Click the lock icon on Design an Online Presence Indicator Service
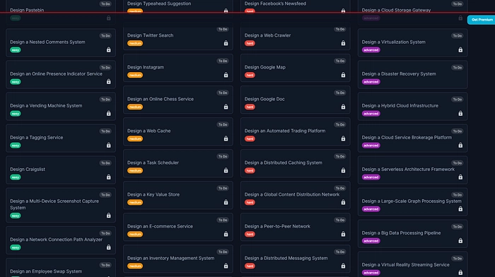 point(109,82)
